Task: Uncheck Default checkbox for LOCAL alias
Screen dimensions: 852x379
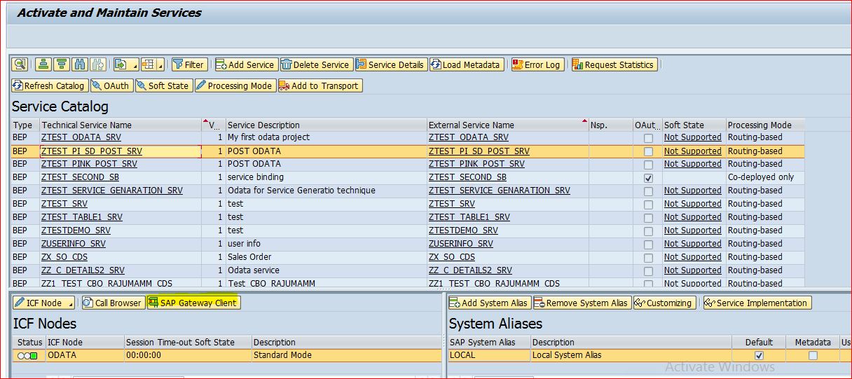Action: point(759,356)
